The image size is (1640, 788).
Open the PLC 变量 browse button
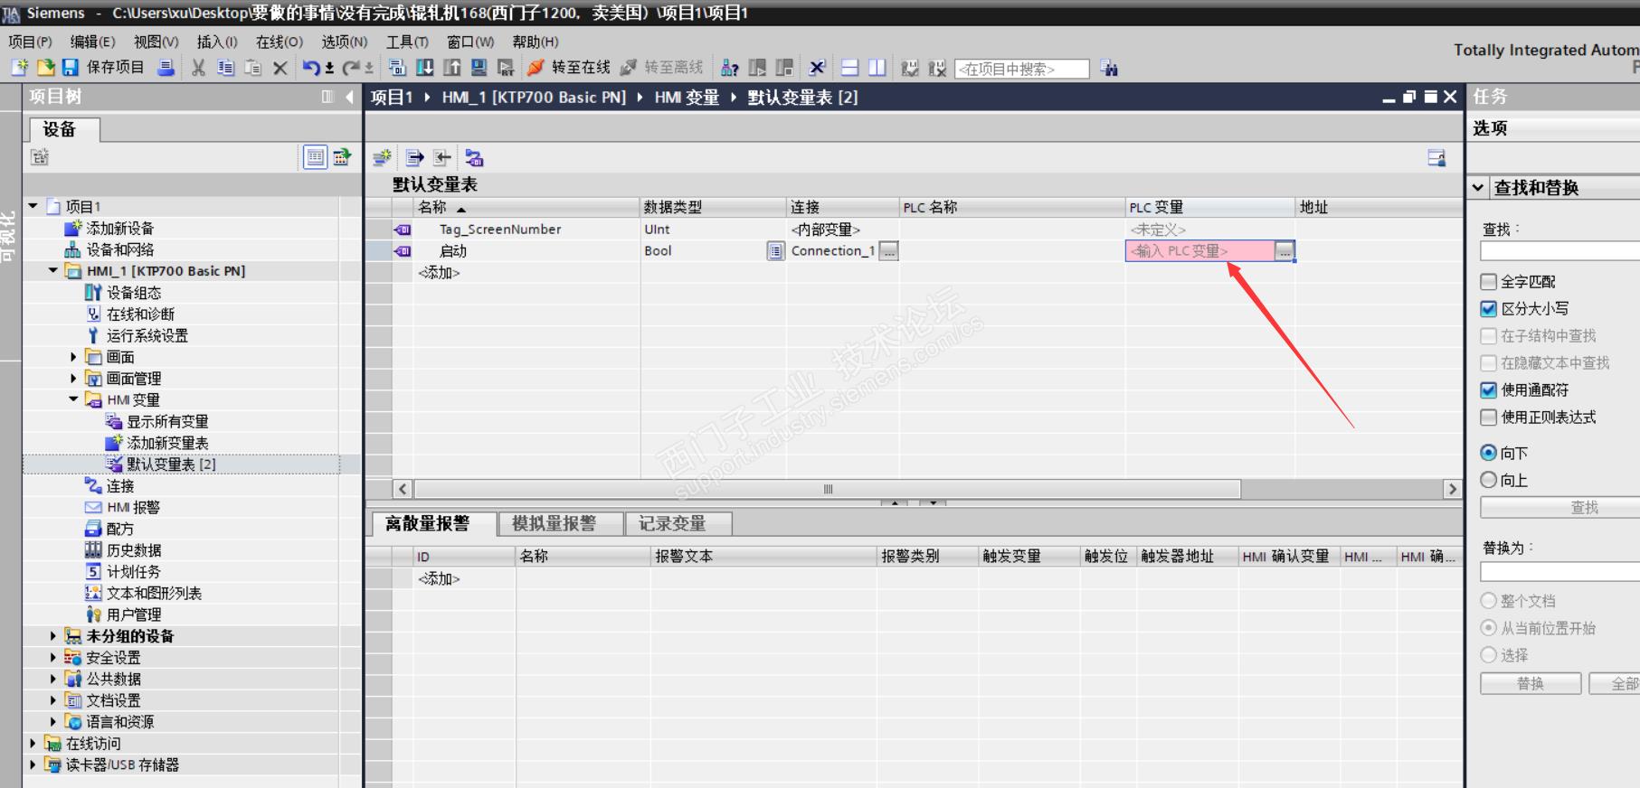1285,251
